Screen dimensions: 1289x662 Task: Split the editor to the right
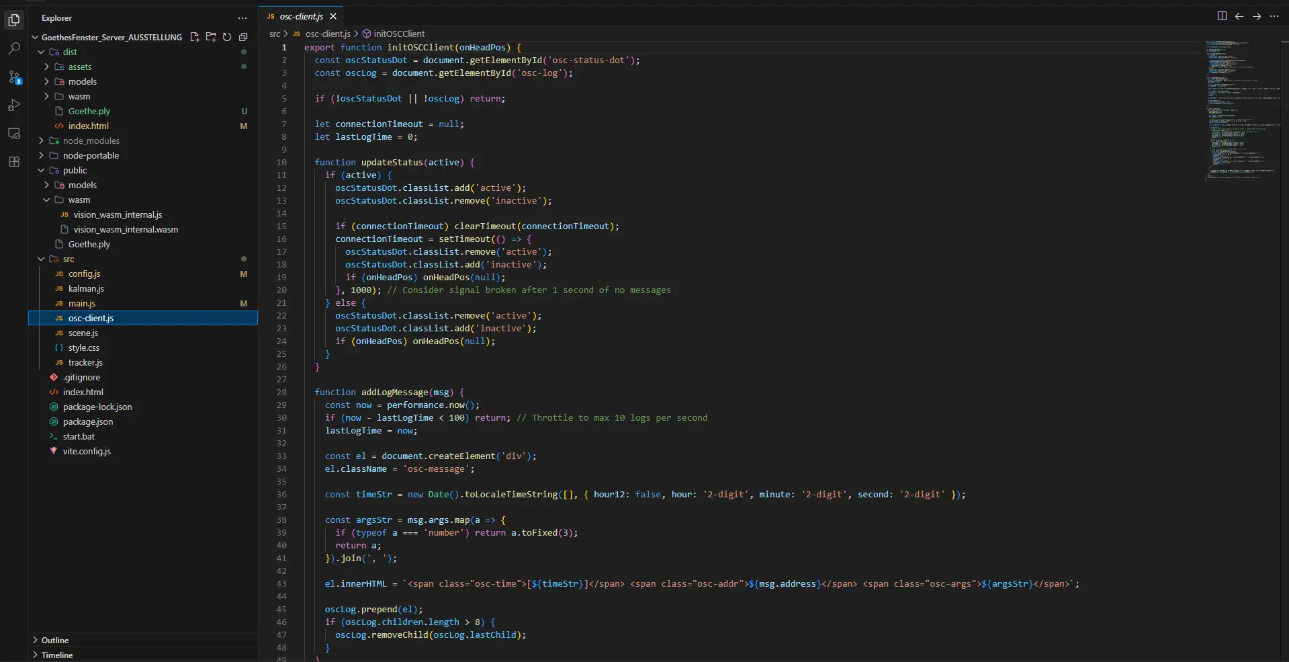coord(1222,16)
